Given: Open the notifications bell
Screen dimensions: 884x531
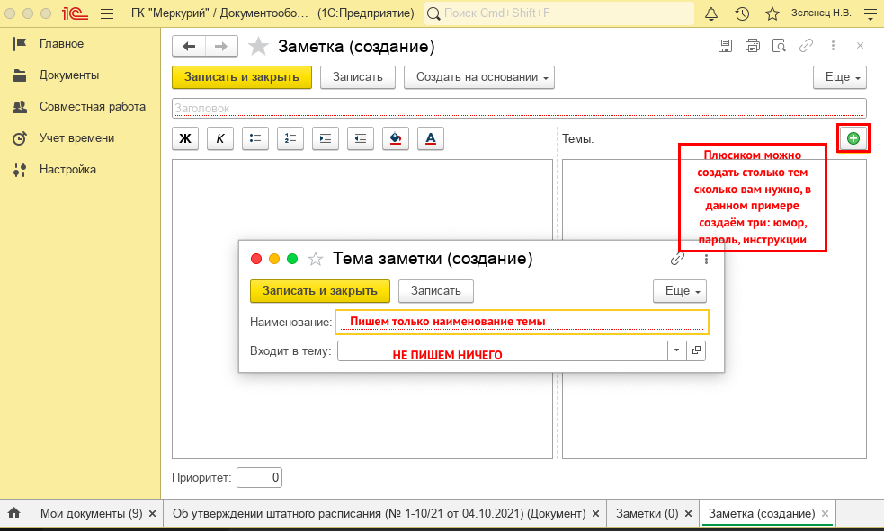Looking at the screenshot, I should click(x=711, y=13).
